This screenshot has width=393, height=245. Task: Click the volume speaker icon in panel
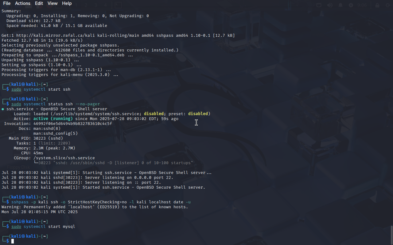(x=330, y=5)
